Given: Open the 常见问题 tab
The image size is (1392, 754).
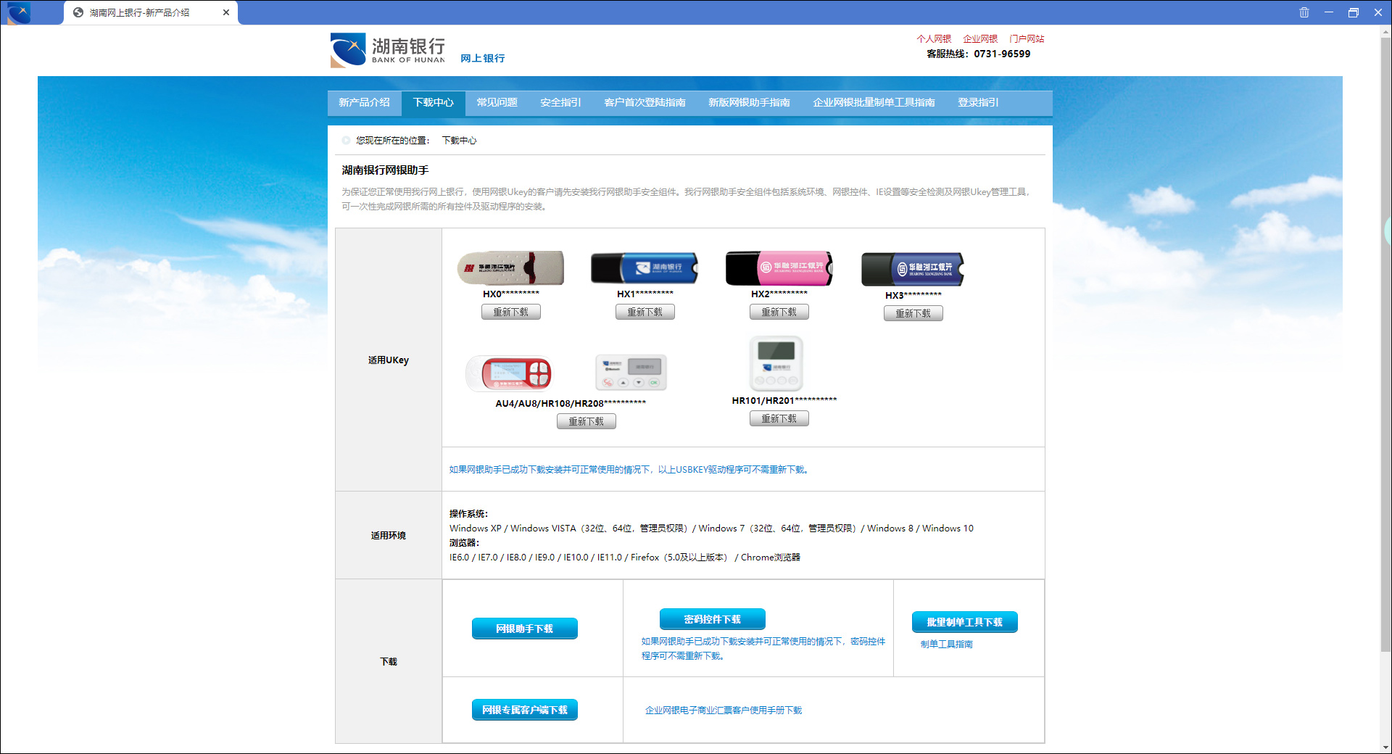Looking at the screenshot, I should tap(497, 103).
